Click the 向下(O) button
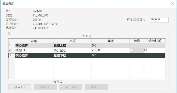Viewport: 177px width, 93px height. (x=96, y=87)
